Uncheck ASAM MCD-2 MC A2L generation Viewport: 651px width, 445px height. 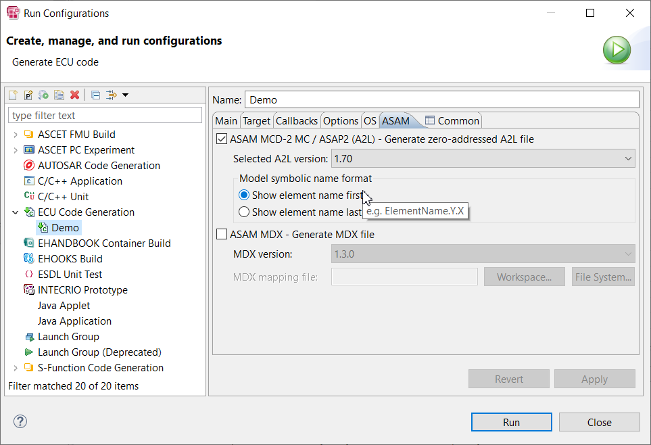[x=221, y=139]
